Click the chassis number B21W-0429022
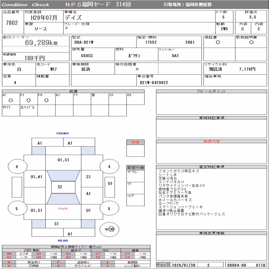Image resolution: width=269 pixels, height=269 pixels. coord(154,83)
